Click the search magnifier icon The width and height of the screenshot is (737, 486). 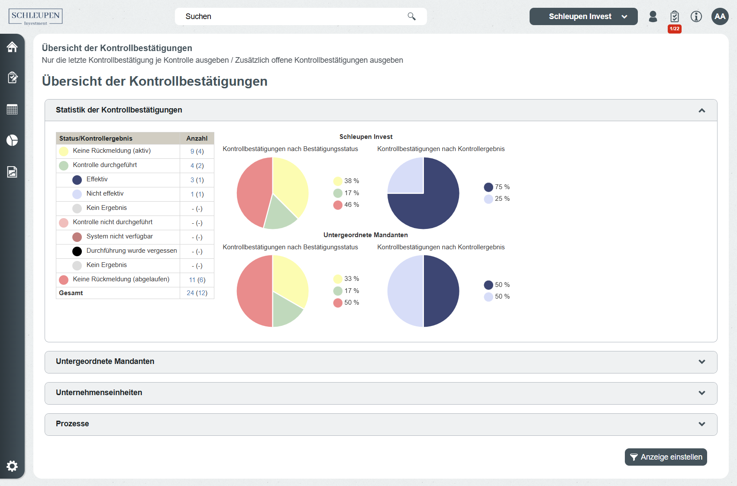[411, 16]
